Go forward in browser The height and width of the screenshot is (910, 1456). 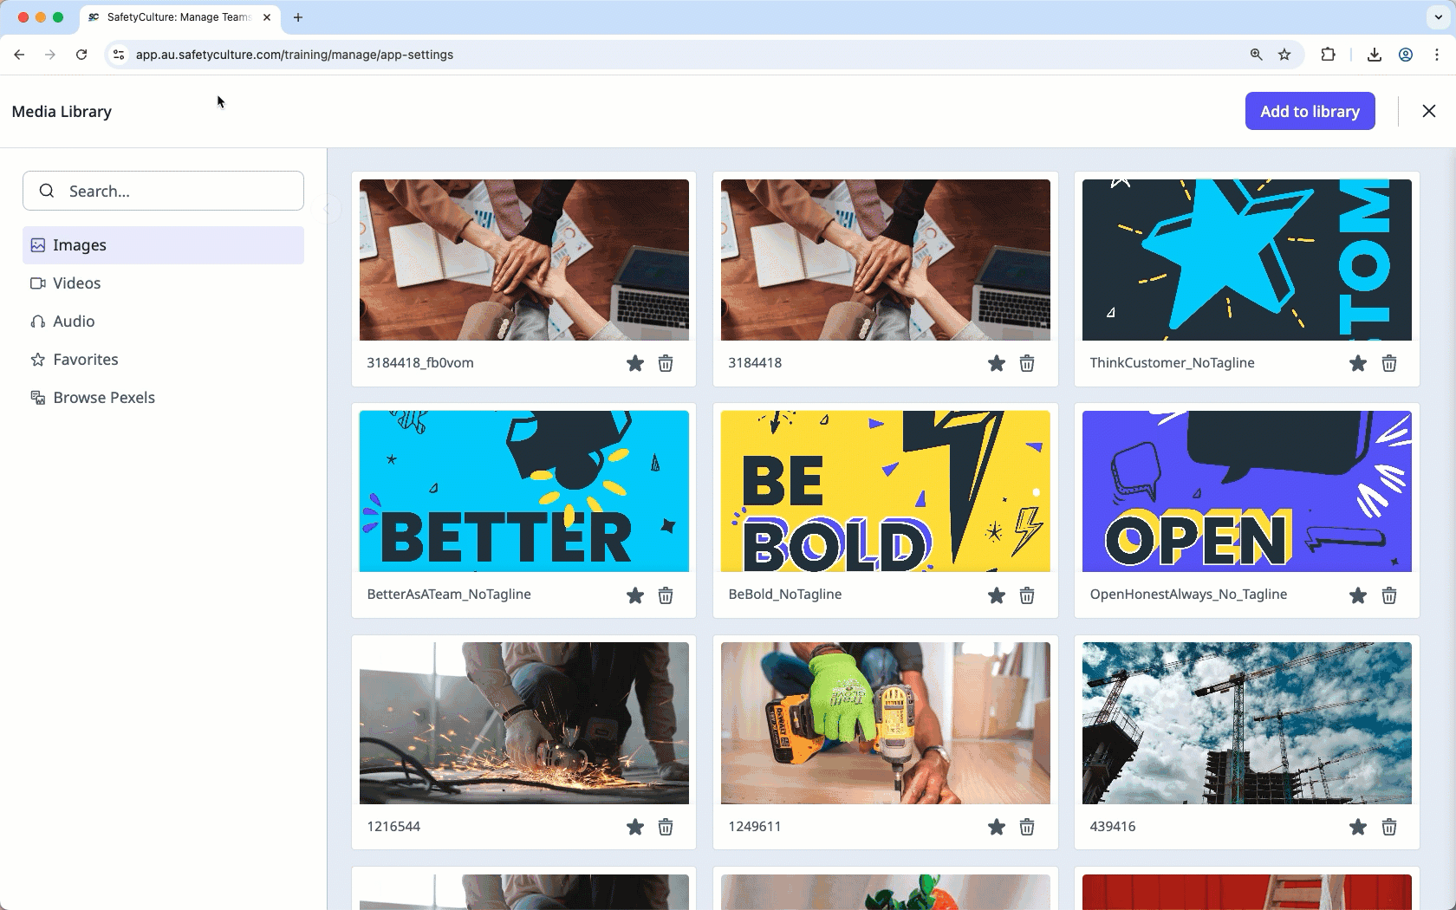point(50,55)
